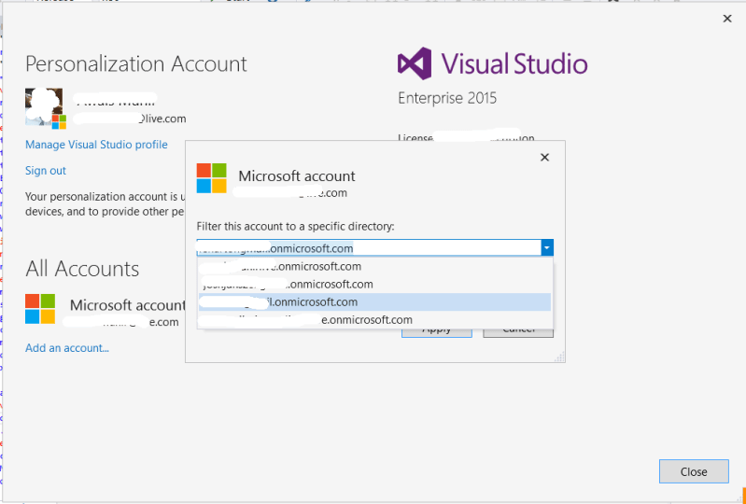Click the Sign out link
746x504 pixels.
click(46, 171)
